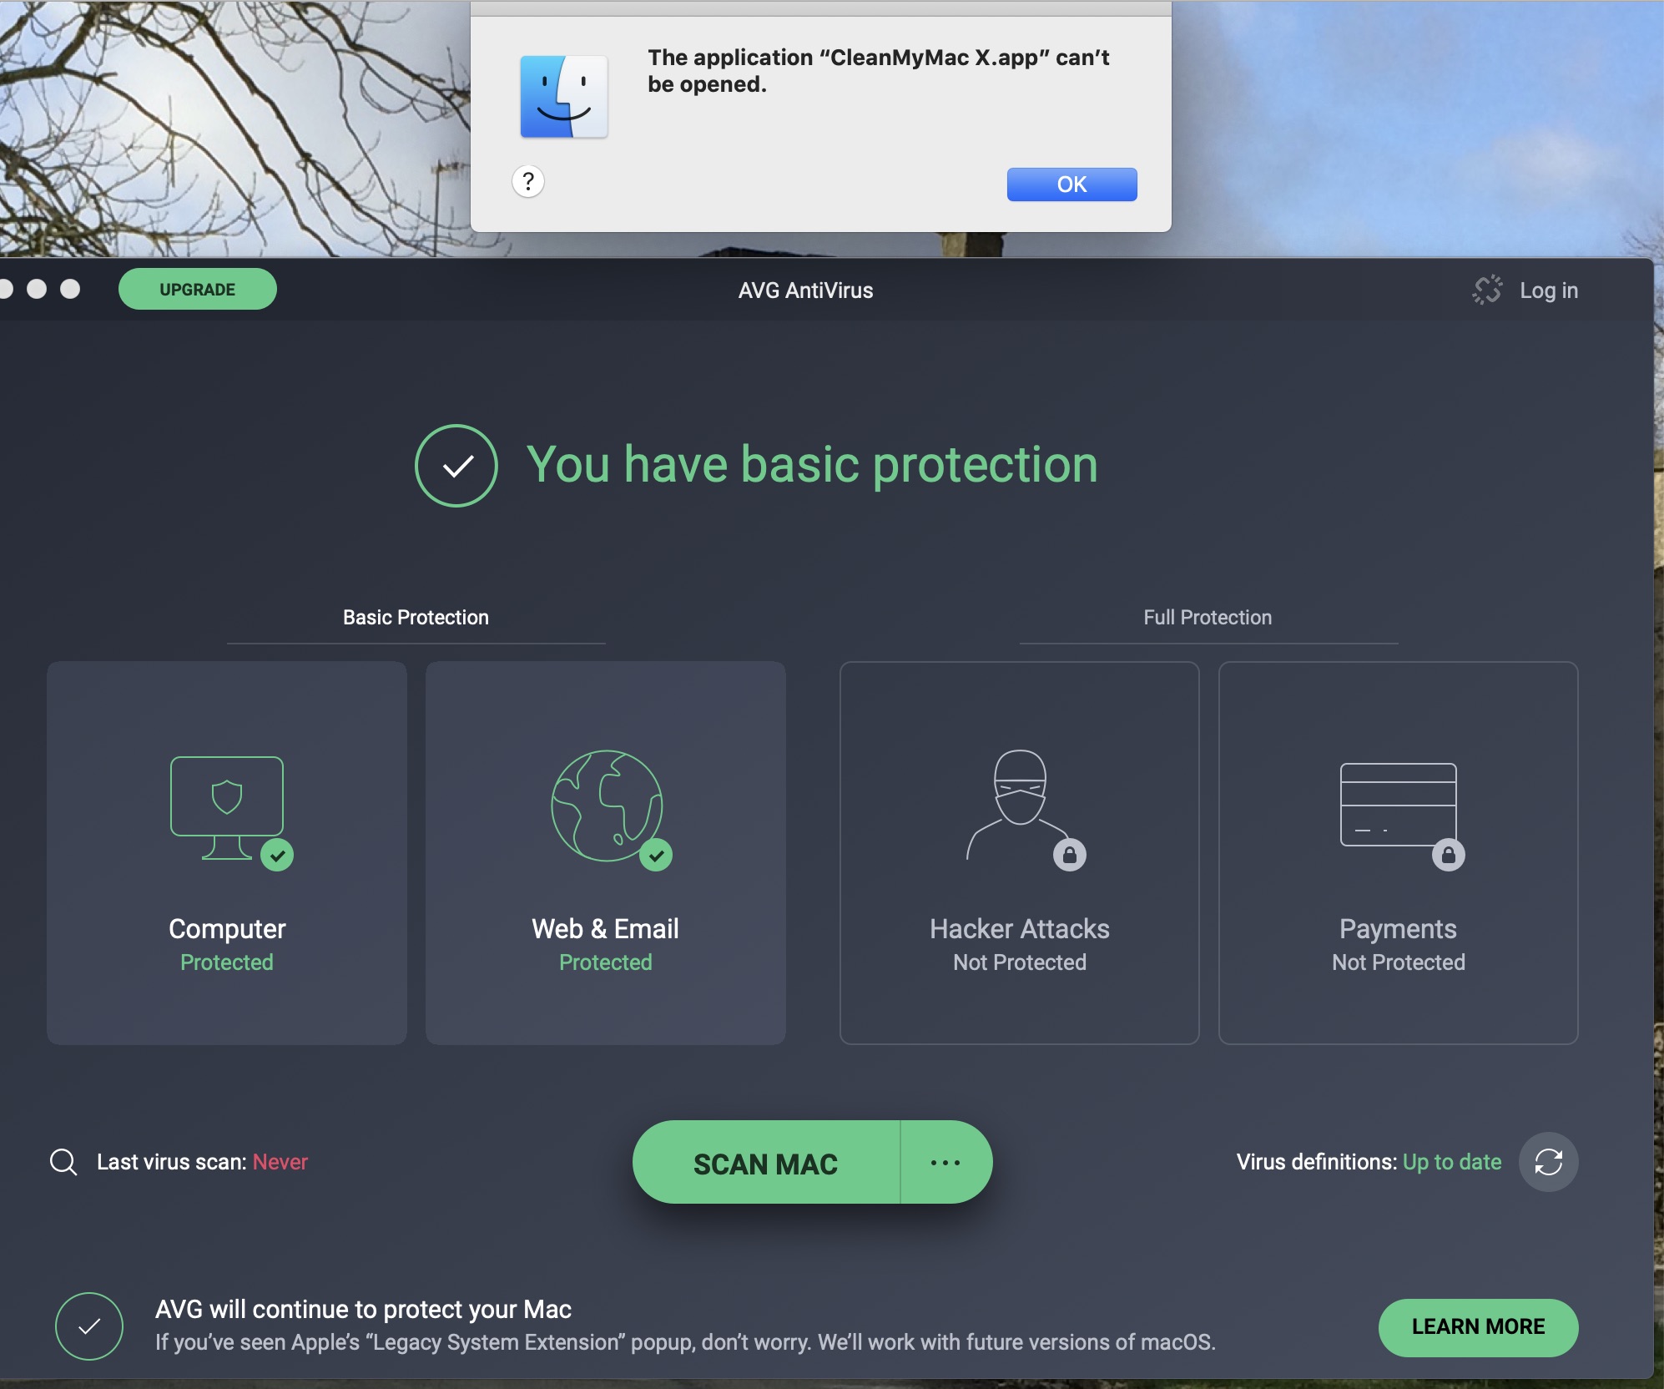Image resolution: width=1664 pixels, height=1389 pixels.
Task: Select the Full Protection section header
Action: [1207, 618]
